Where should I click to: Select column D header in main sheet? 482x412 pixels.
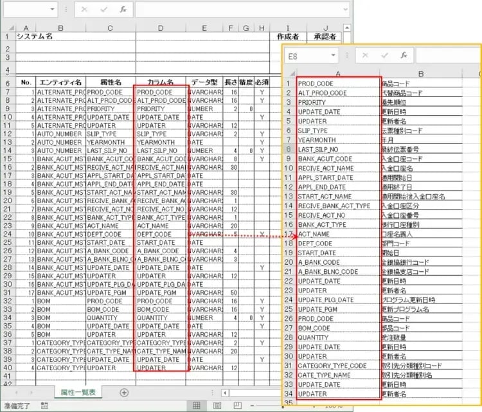(161, 28)
